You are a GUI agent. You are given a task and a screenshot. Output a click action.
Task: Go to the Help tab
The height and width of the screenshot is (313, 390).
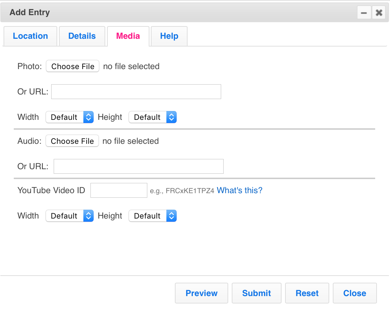(169, 36)
